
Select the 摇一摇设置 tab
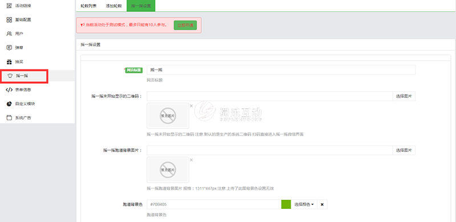pos(141,6)
